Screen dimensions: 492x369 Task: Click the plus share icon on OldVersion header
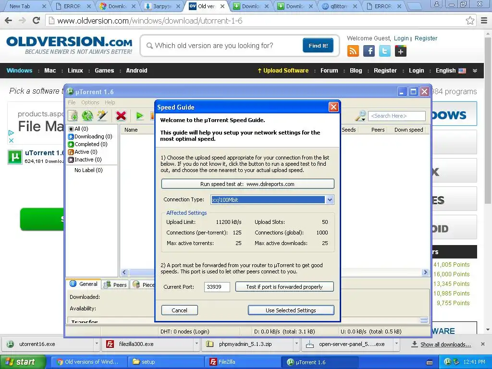coord(401,51)
